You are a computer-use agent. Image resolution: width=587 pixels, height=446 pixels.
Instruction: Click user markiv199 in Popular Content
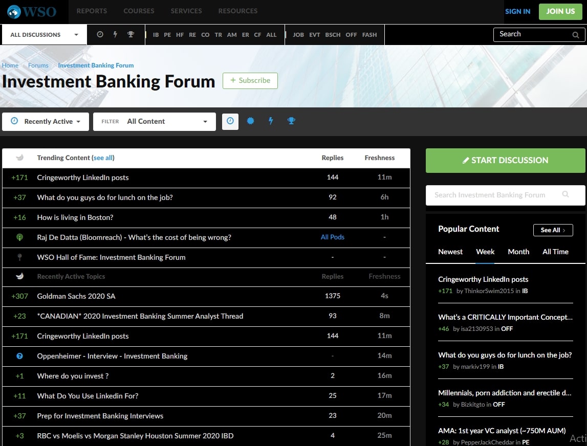(475, 367)
